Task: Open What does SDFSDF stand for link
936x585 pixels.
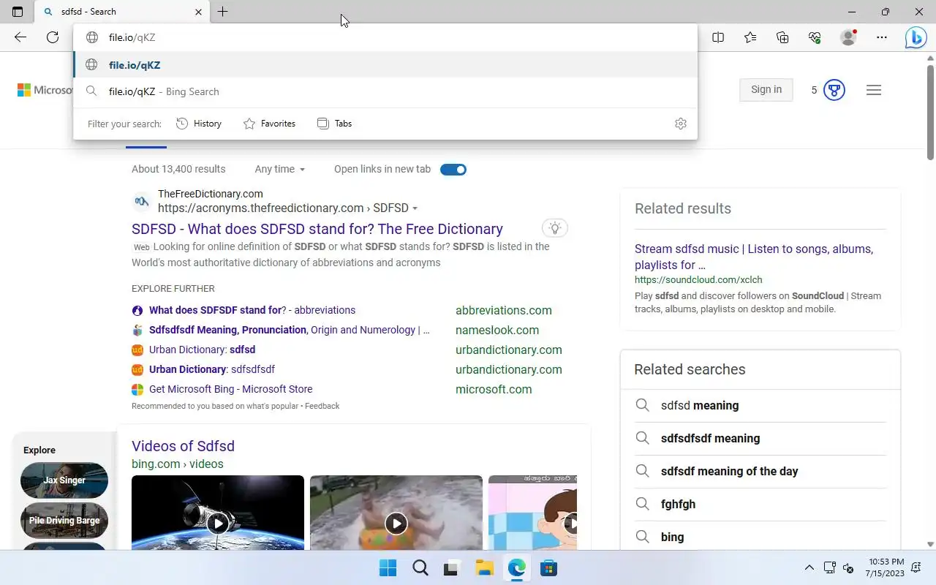Action: tap(252, 310)
